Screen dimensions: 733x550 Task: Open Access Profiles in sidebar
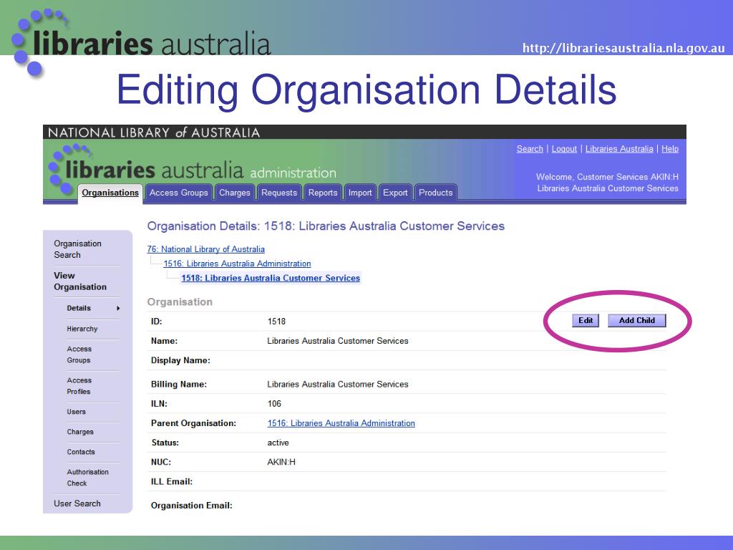tap(79, 386)
